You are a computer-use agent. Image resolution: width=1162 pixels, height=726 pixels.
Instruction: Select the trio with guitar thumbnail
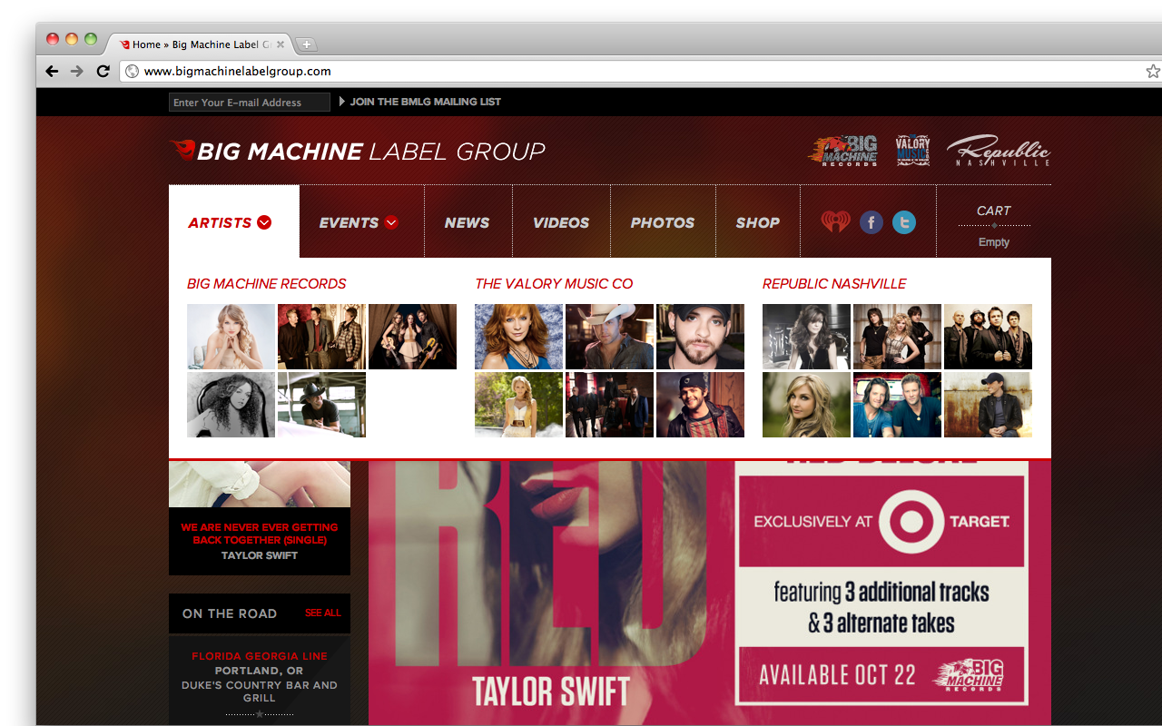pos(412,337)
